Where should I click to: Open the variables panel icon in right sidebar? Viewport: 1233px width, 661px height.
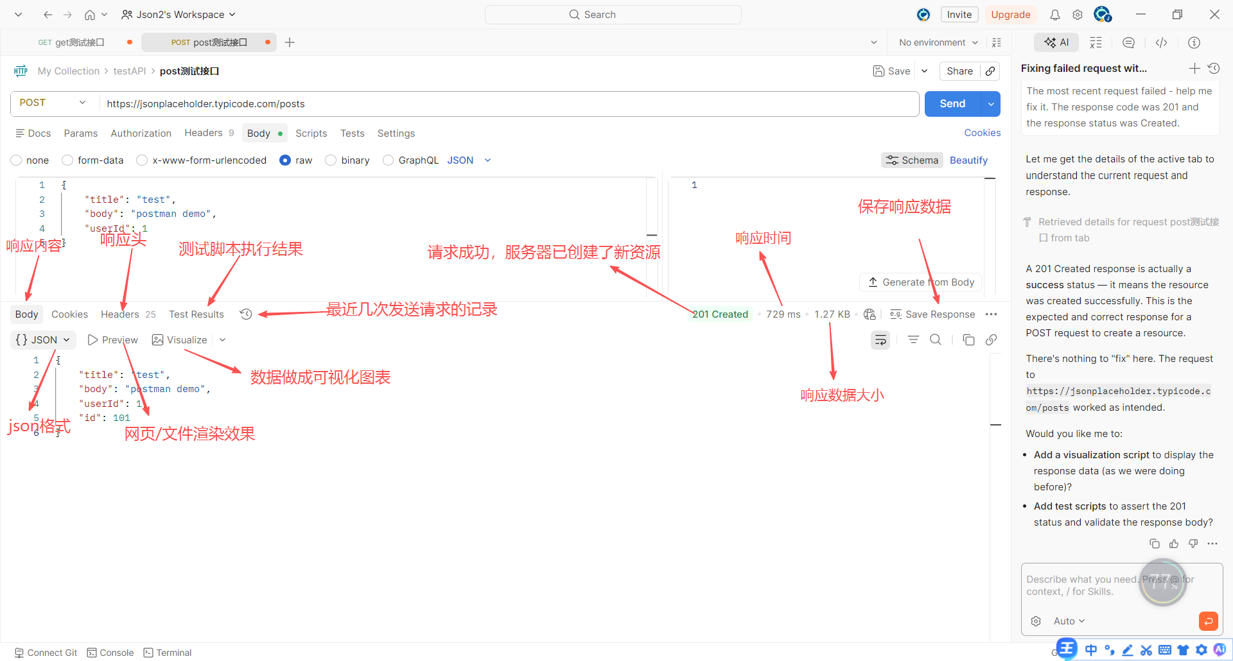click(x=1096, y=42)
